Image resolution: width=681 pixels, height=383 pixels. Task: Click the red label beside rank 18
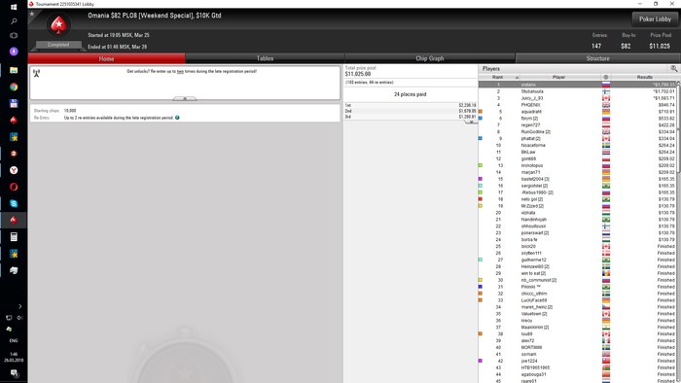pos(481,199)
